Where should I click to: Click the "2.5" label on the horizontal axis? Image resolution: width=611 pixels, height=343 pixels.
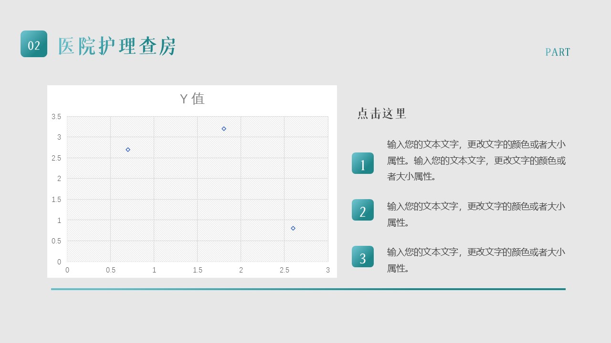point(284,270)
